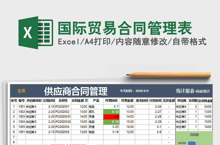Image resolution: width=220 pixels, height=145 pixels.
Task: Select empty row number 7 cell
Action: pos(14,137)
